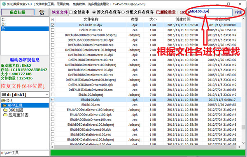The image size is (247, 157).
Task: Select the D:\ root folder
Action: tap(9, 101)
